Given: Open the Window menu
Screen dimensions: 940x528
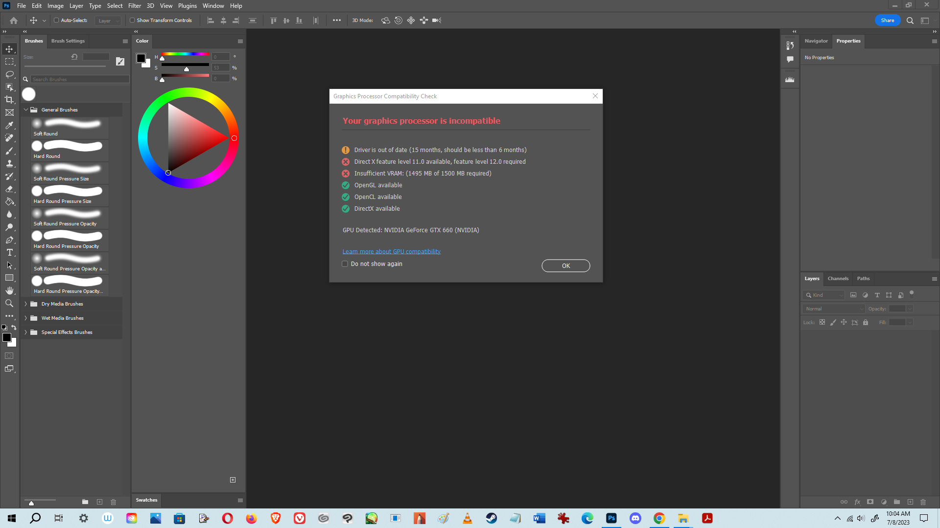Looking at the screenshot, I should (213, 6).
